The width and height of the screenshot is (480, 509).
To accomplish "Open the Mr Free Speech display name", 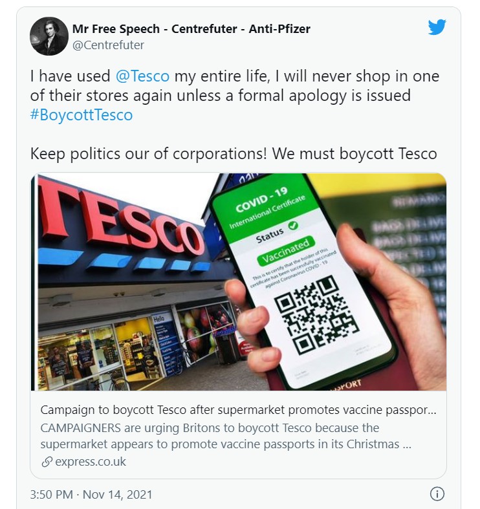I will click(191, 29).
